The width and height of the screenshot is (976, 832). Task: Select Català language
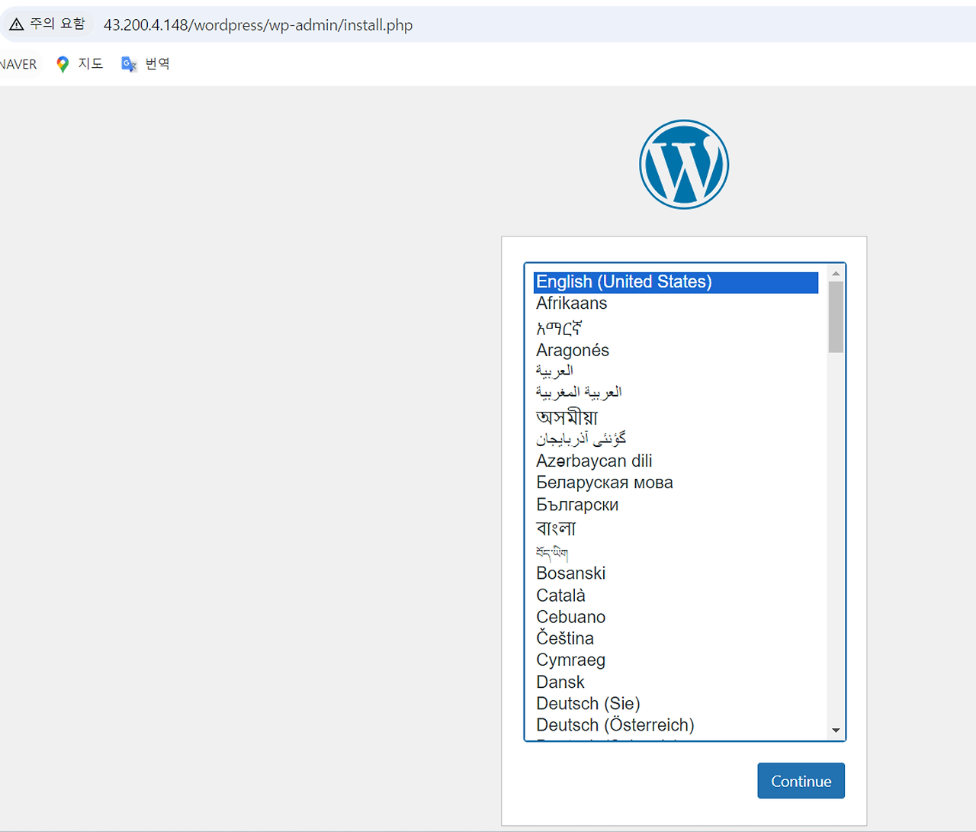click(676, 596)
